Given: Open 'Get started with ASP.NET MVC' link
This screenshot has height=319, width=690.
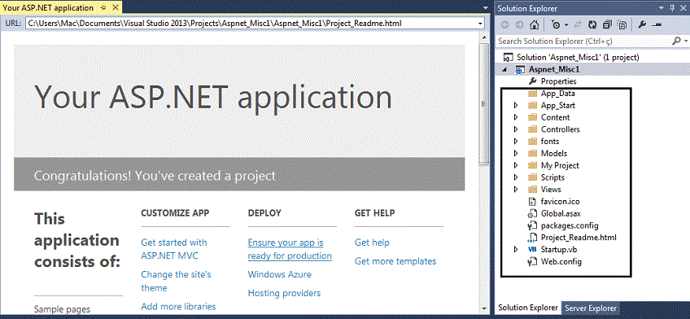Looking at the screenshot, I should pos(174,249).
